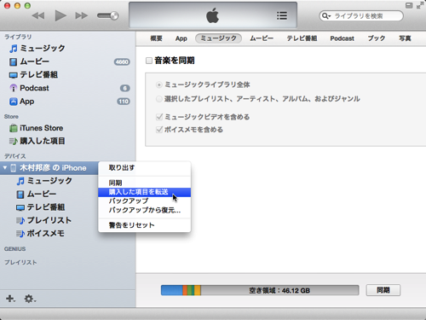Screen dimensions: 426x320
Task: Open the purchased items playlist icon
Action: (14, 141)
